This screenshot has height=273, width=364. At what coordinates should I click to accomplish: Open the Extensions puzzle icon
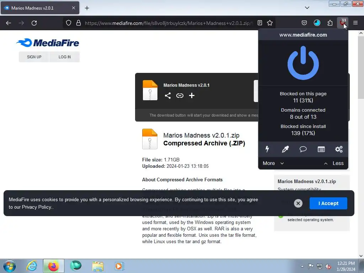[x=330, y=23]
